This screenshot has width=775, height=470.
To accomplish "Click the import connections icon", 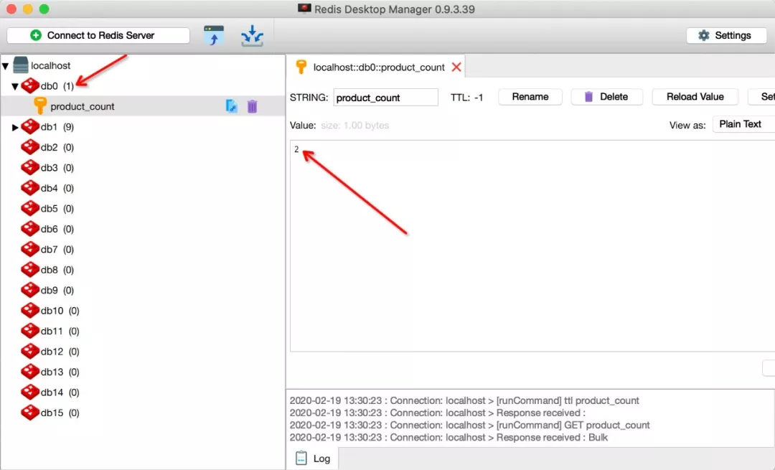I will coord(252,36).
